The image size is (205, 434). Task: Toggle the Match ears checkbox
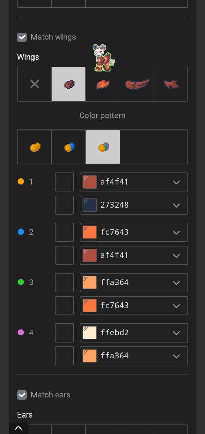22,395
